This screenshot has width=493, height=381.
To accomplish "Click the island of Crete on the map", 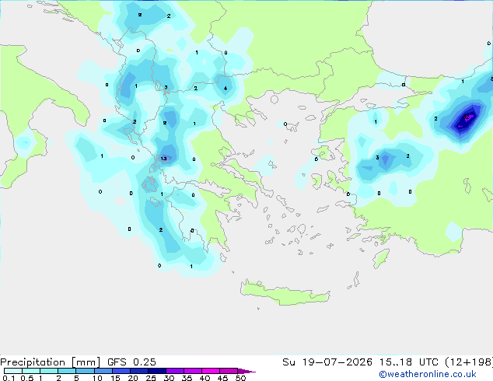I will [x=285, y=293].
